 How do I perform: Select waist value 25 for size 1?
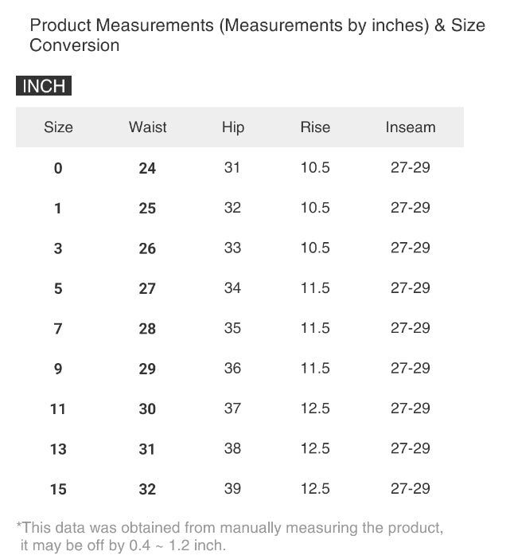tap(147, 209)
